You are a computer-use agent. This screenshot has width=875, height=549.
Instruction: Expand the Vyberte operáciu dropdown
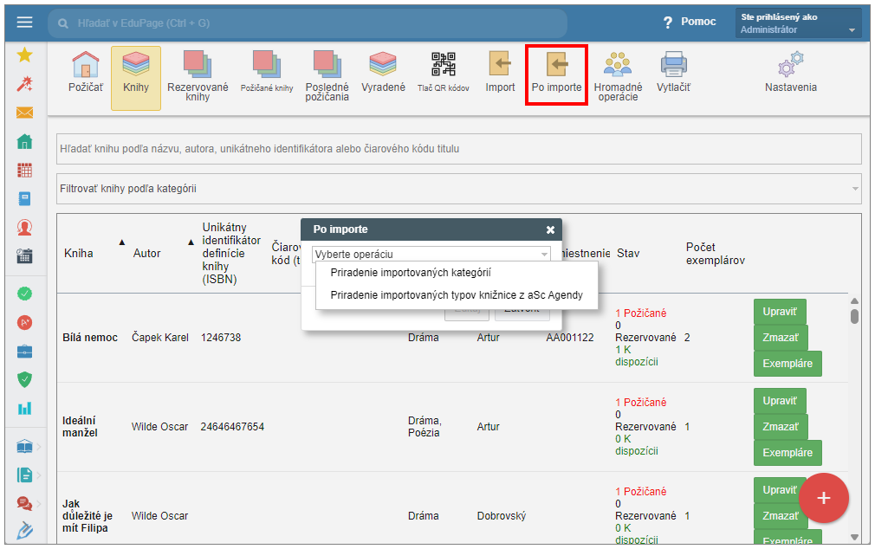[431, 255]
